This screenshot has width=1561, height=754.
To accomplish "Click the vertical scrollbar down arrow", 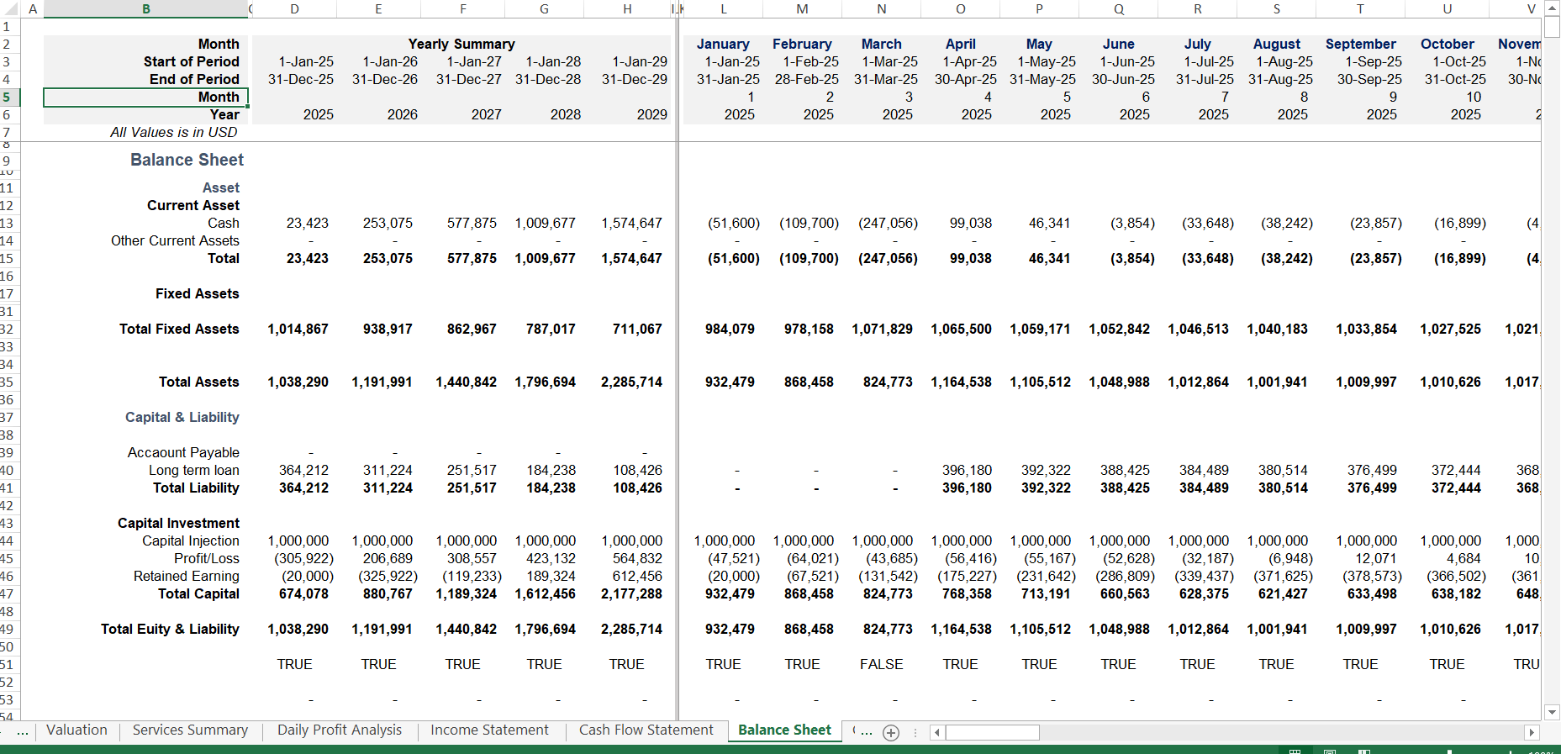I will point(1553,712).
